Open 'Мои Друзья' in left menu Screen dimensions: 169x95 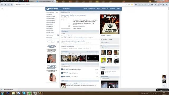[49, 14]
